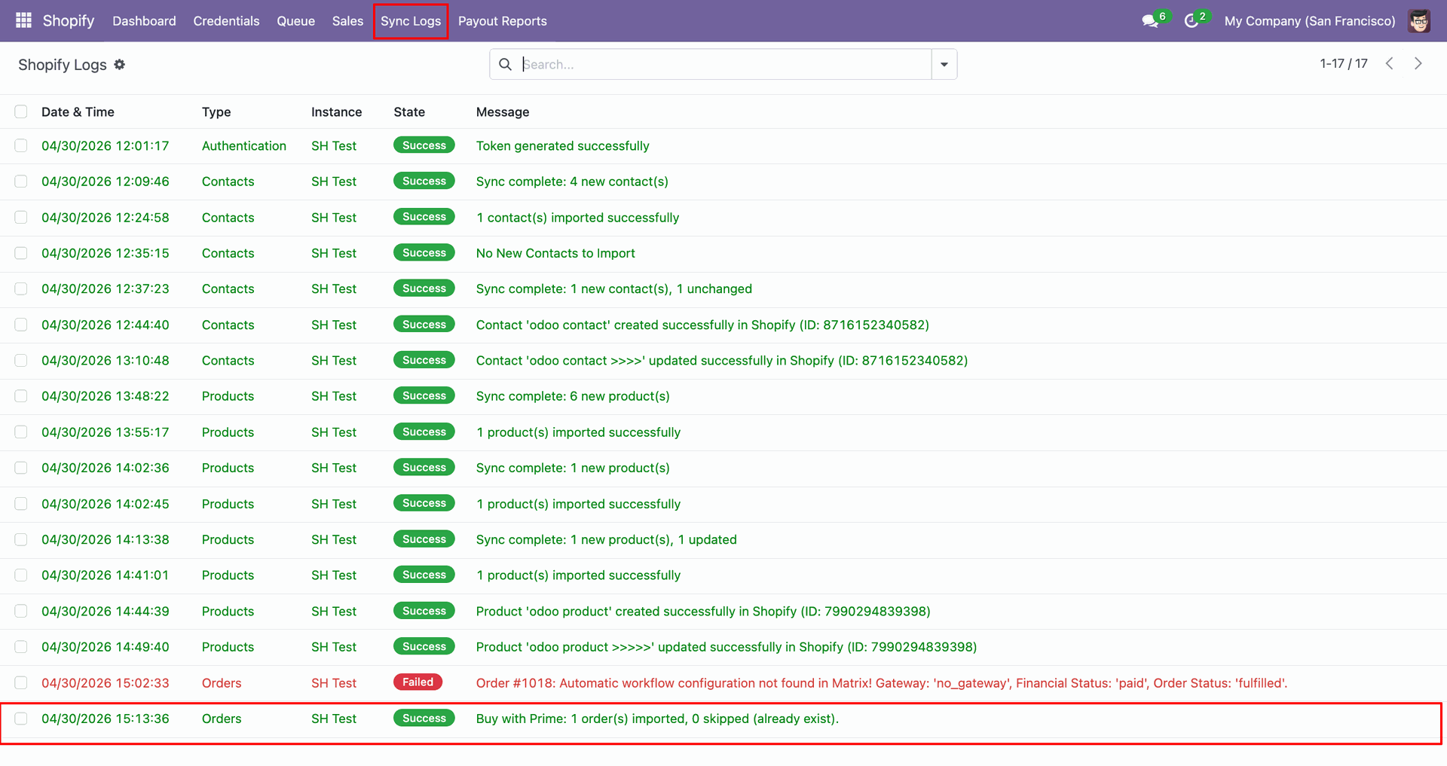This screenshot has height=766, width=1447.
Task: Sort by the Date & Time column header
Action: point(78,112)
